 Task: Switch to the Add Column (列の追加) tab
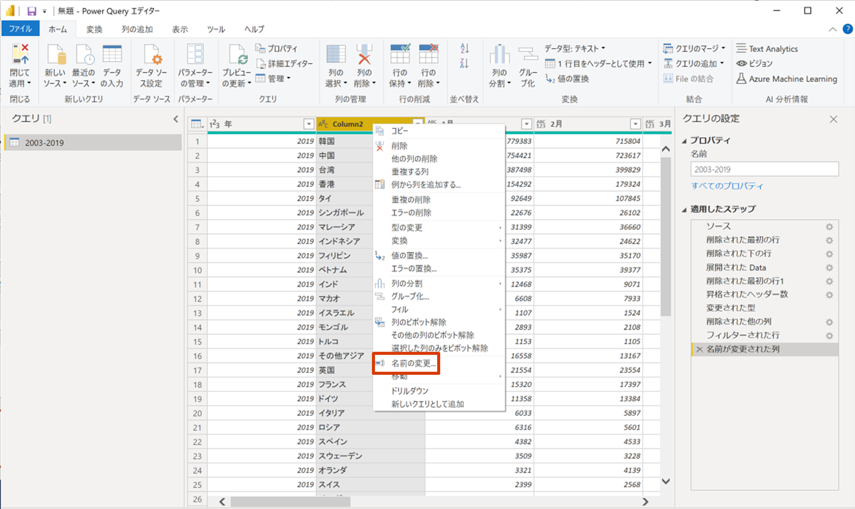[137, 29]
